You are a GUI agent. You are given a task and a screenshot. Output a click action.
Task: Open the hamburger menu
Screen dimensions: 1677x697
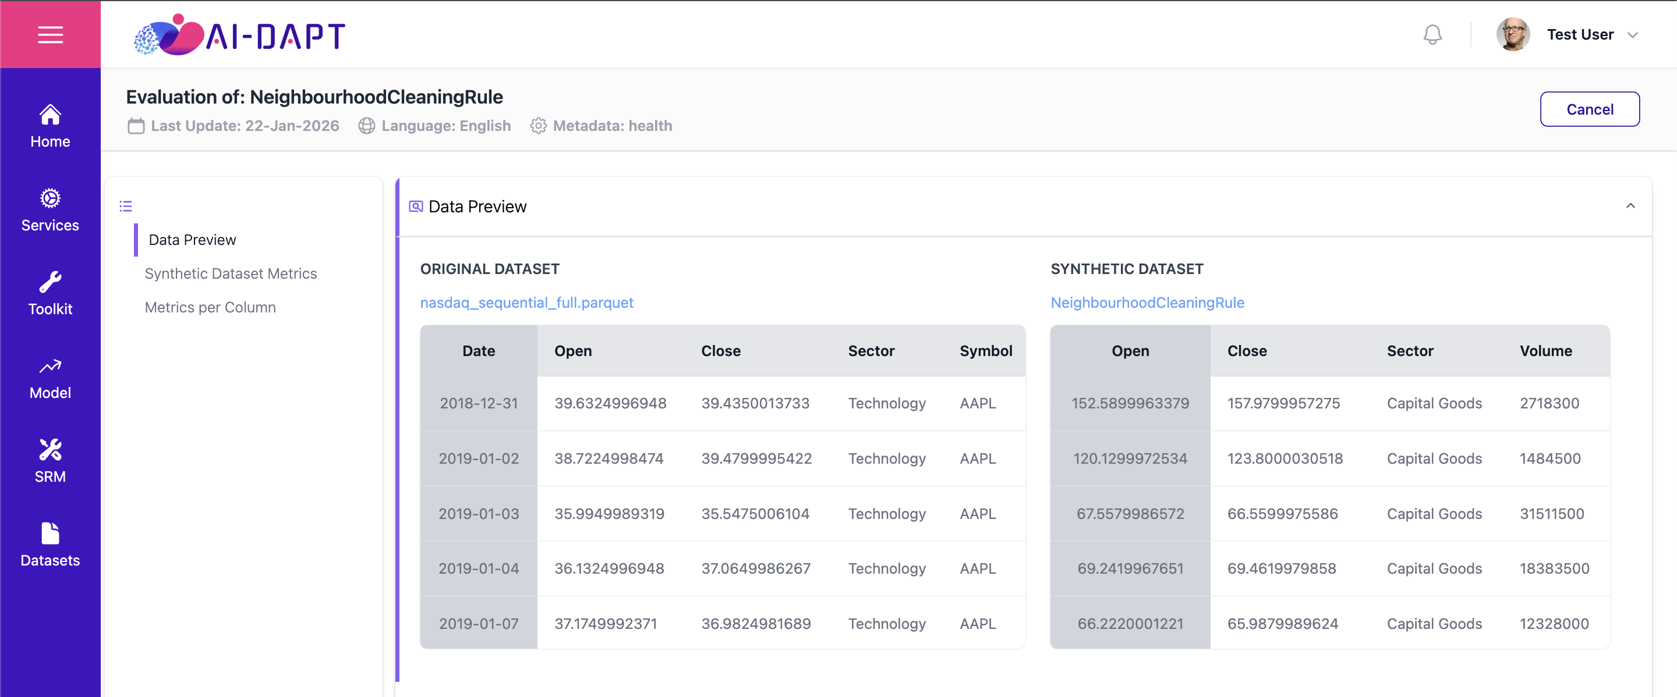50,34
